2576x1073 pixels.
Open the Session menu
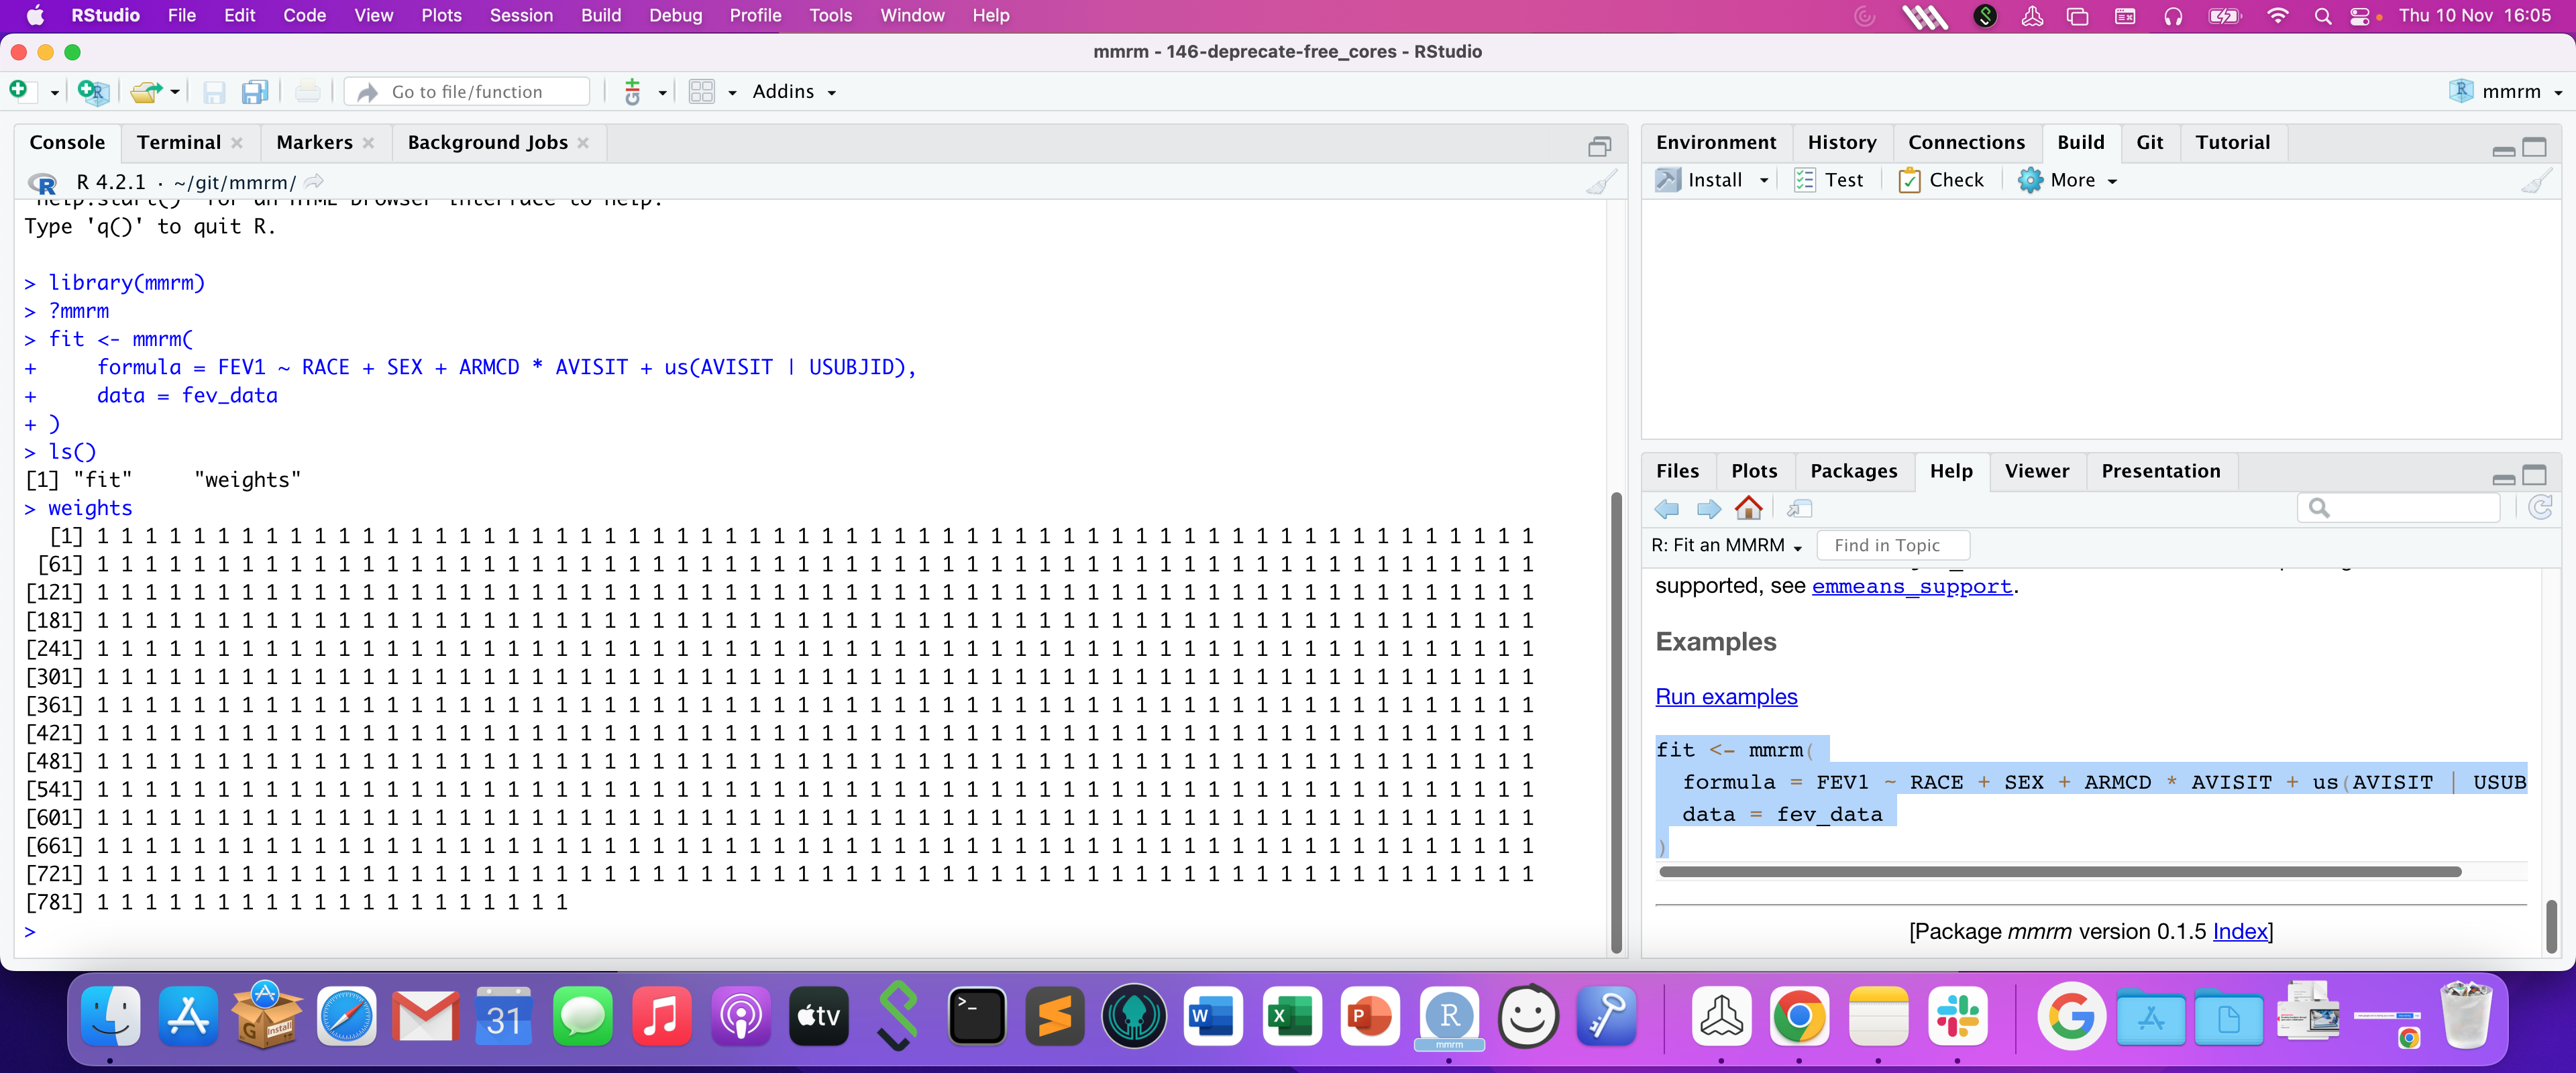(520, 15)
